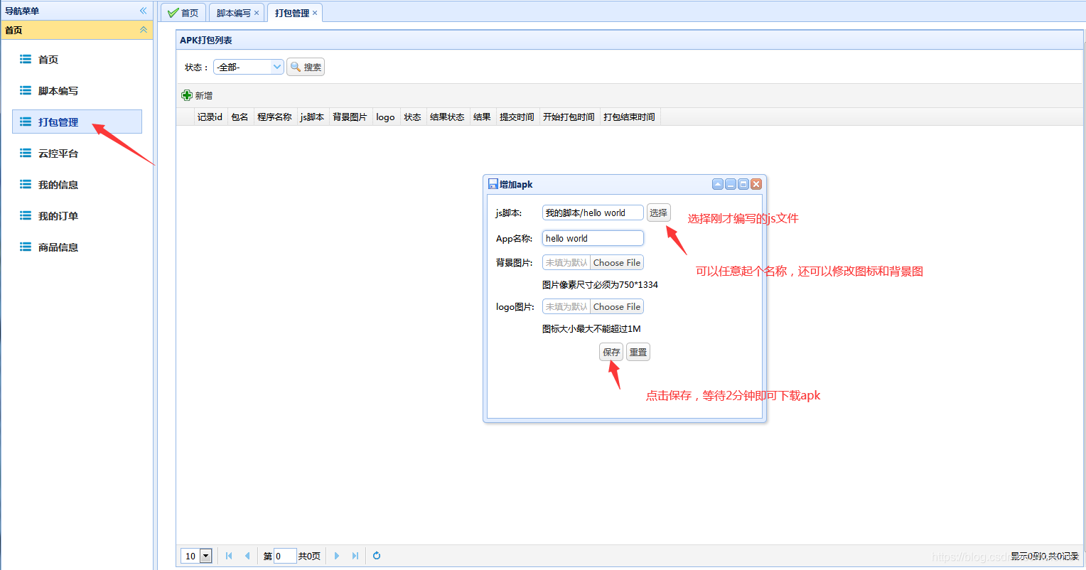Refresh the APK list
Viewport: 1086px width, 570px height.
click(377, 556)
